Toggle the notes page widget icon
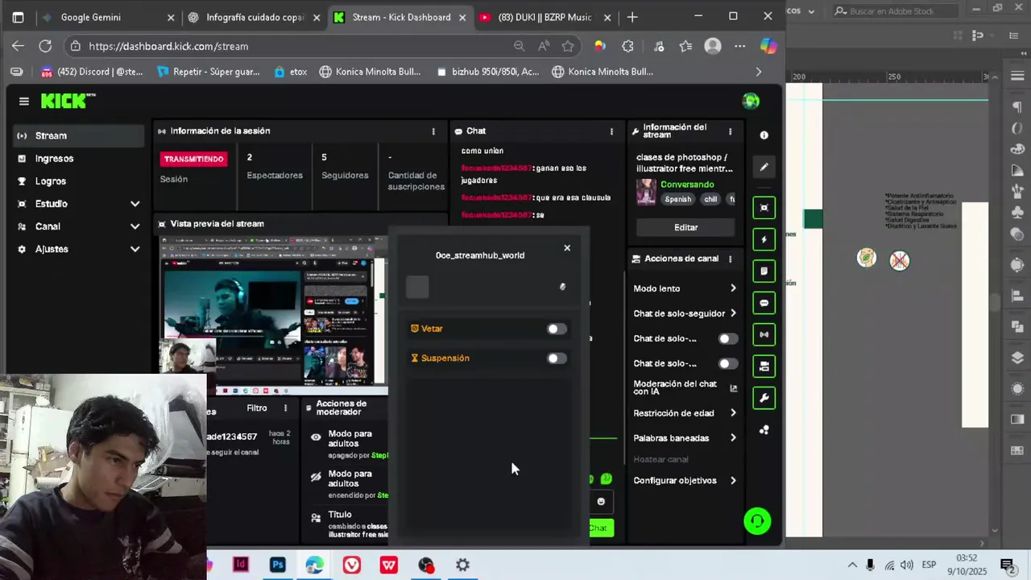1031x580 pixels. [764, 271]
